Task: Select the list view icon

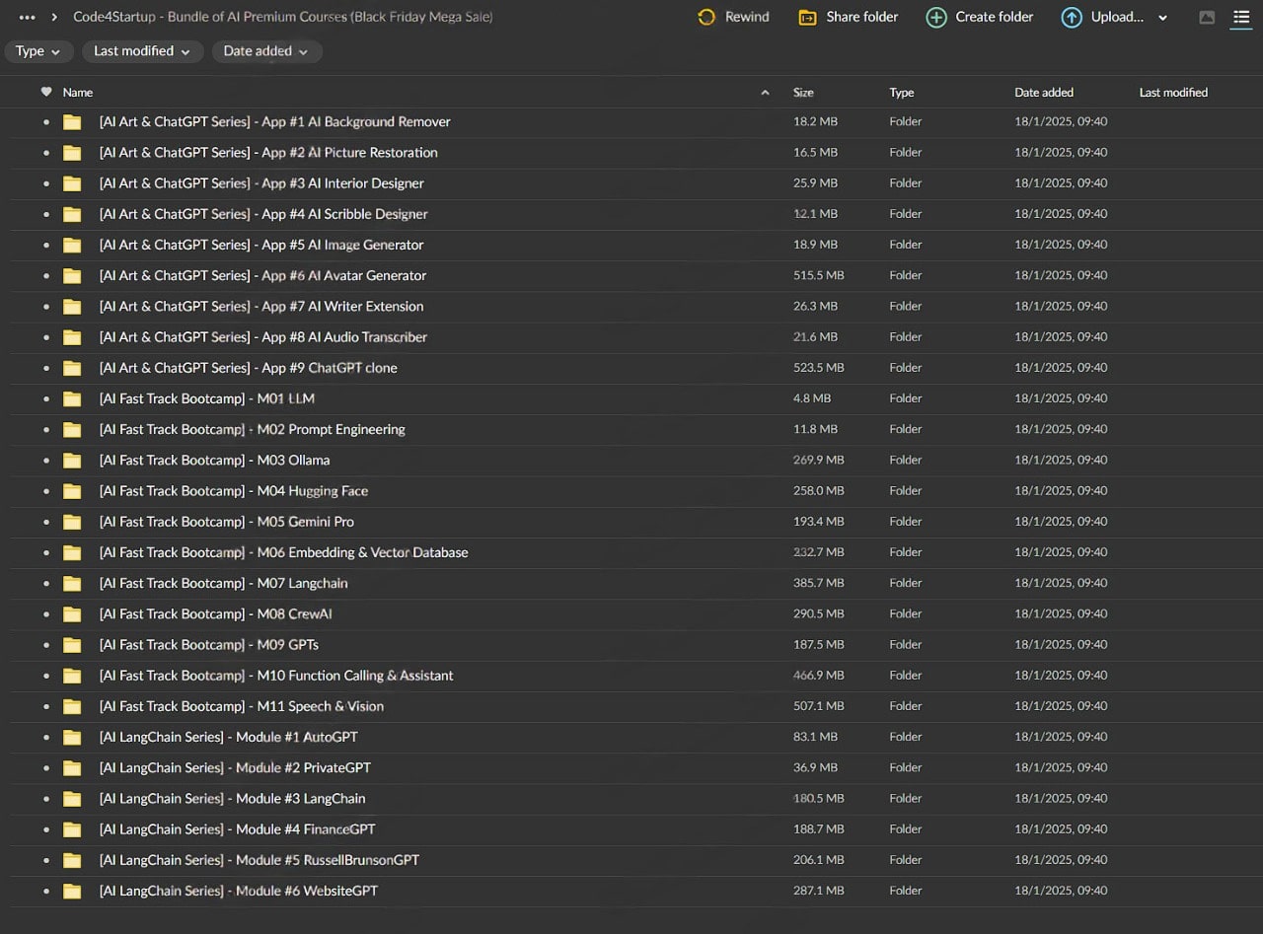Action: (x=1241, y=17)
